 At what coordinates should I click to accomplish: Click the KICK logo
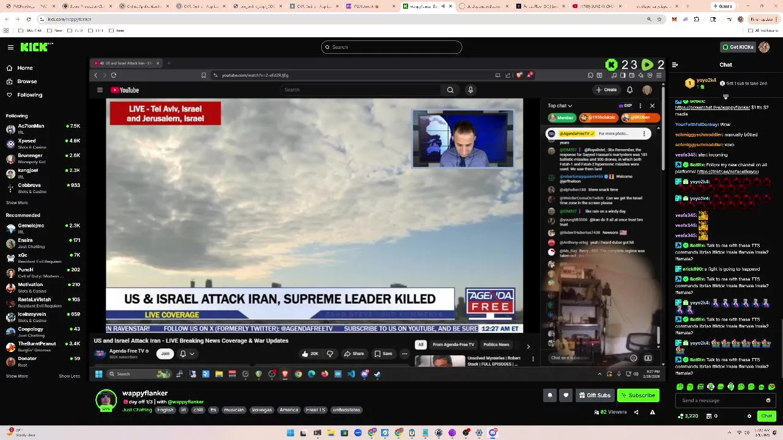pyautogui.click(x=36, y=47)
